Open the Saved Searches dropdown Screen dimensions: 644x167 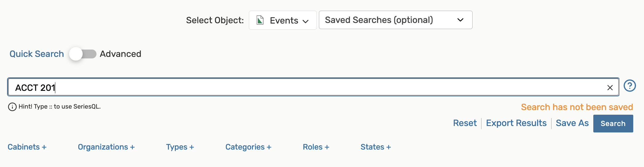pos(395,20)
